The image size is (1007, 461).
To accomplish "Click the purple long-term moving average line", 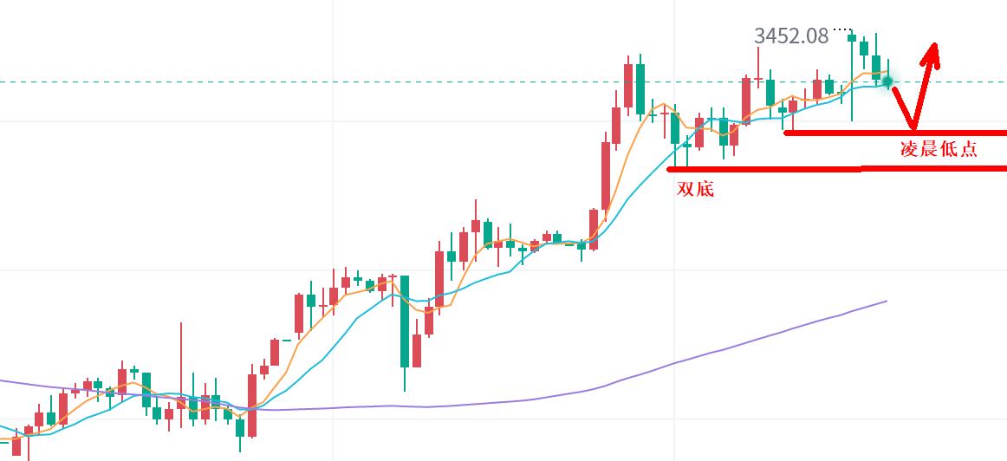I will (x=693, y=359).
